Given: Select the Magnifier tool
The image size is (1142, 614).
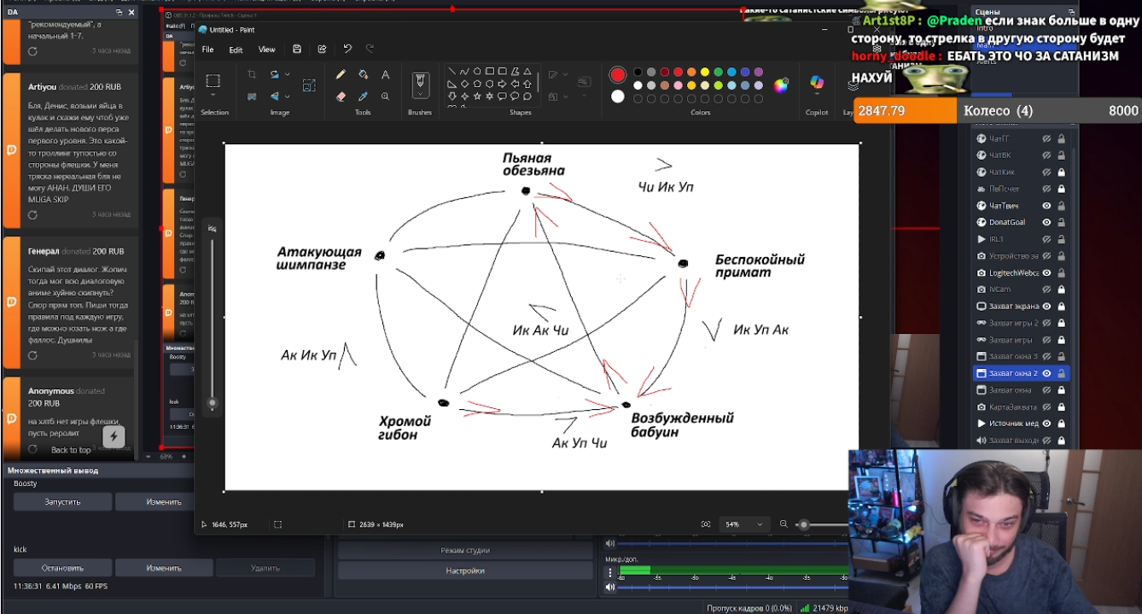Looking at the screenshot, I should (386, 96).
